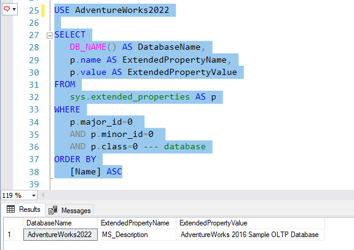Select the ExtendedPropertyValue column header

coord(250,223)
